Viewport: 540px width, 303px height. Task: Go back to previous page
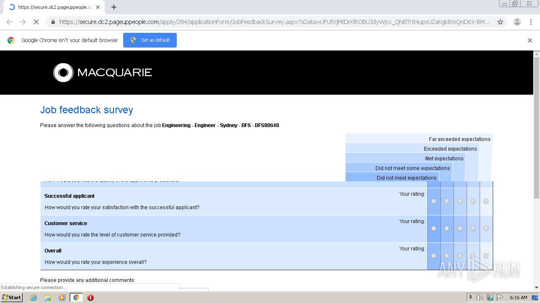[x=9, y=22]
